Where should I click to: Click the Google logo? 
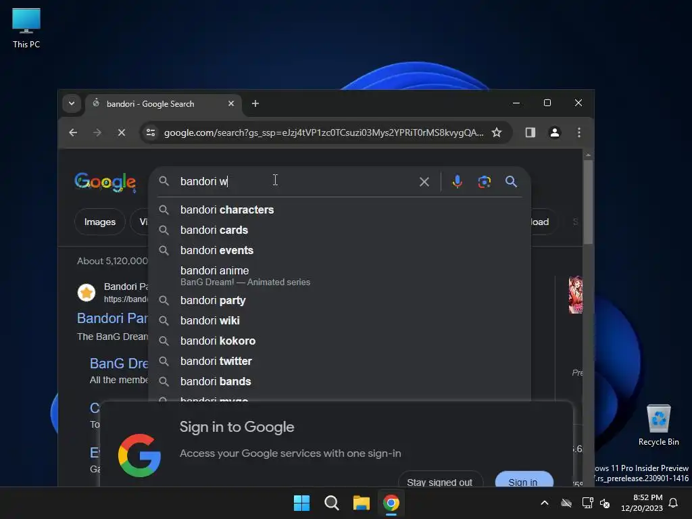pyautogui.click(x=105, y=182)
